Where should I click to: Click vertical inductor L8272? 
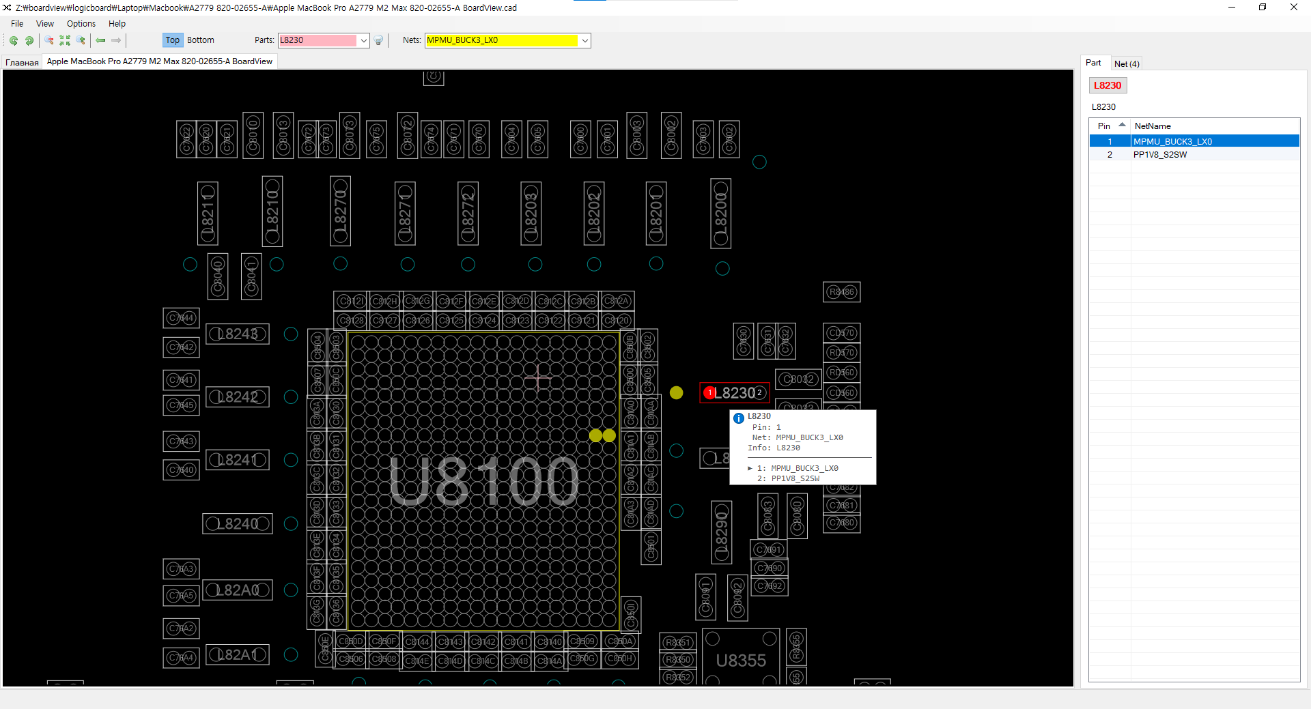pyautogui.click(x=468, y=214)
